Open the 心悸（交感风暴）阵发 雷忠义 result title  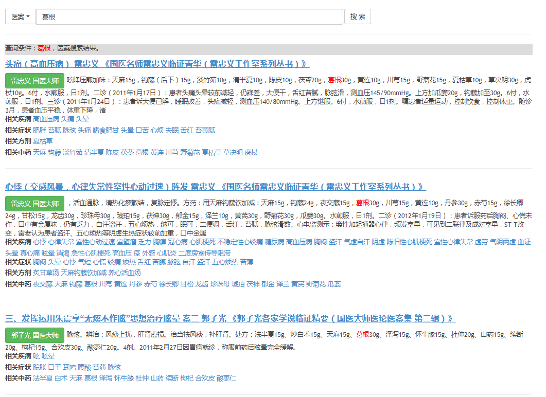(216, 187)
